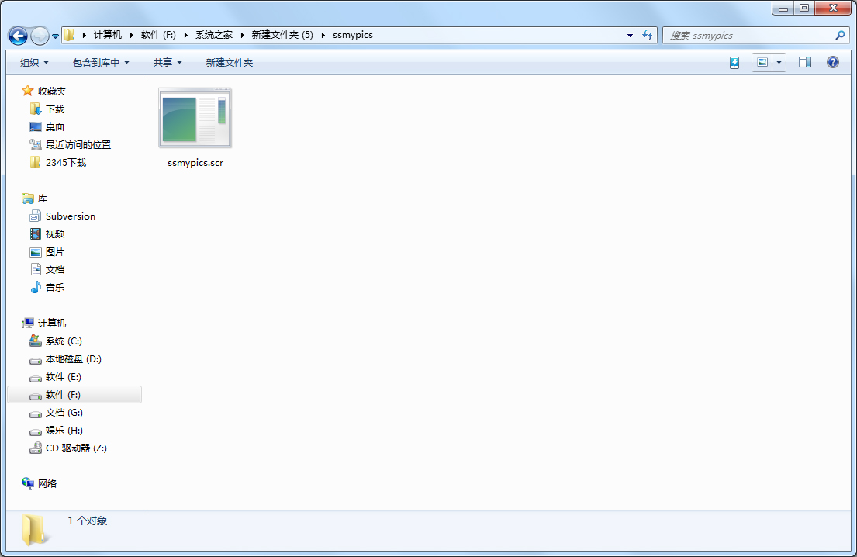Select 桌面 in the navigation pane
857x557 pixels.
[x=55, y=127]
